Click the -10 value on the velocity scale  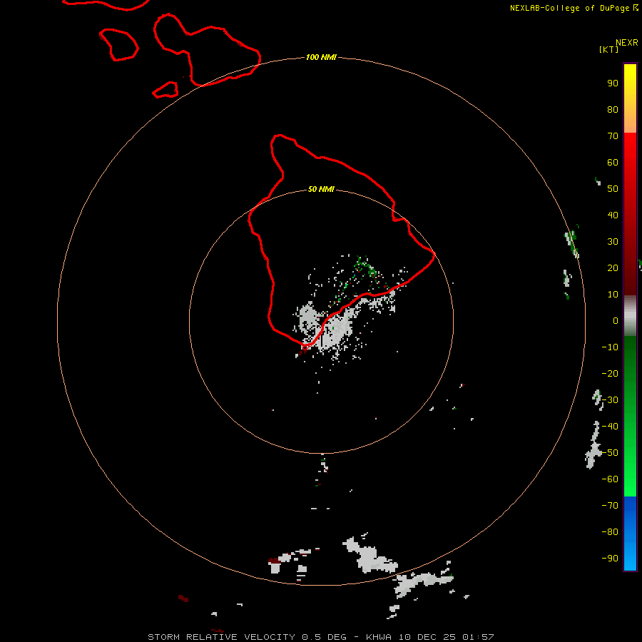tap(610, 347)
